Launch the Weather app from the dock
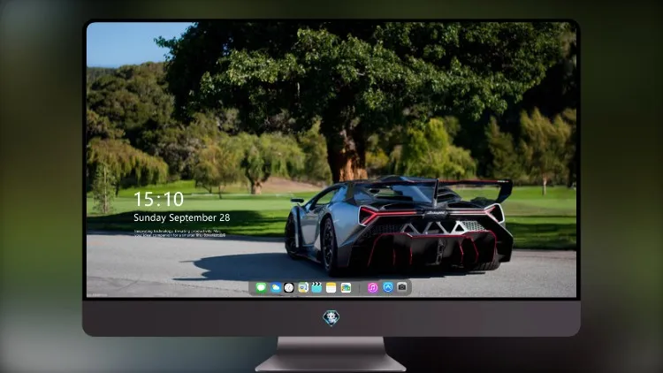 tap(275, 287)
